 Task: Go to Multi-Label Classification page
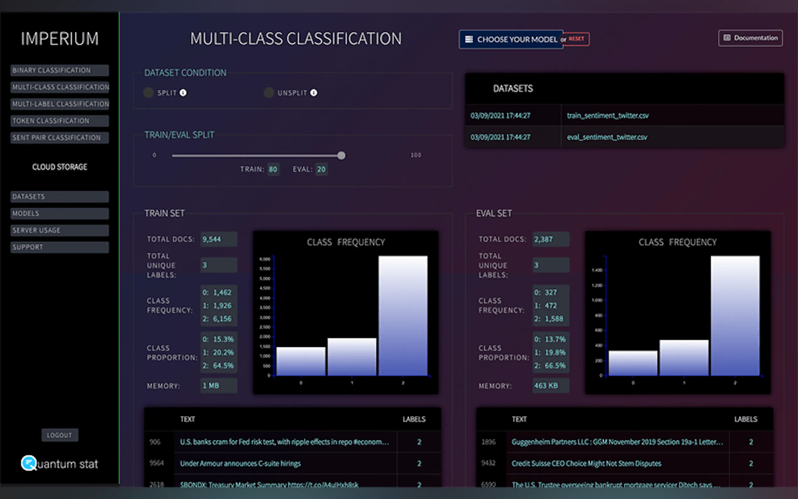coord(59,104)
